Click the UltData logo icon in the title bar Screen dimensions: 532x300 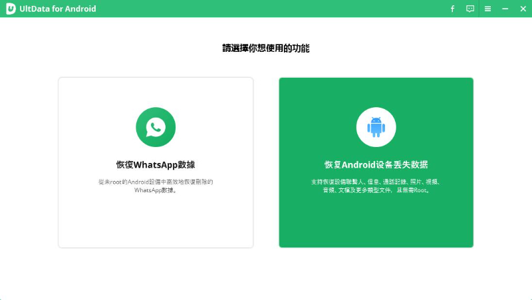(11, 9)
